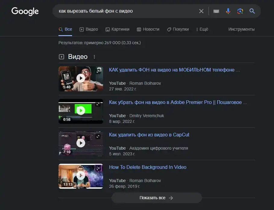Open the on-screen keyboard icon
Viewport: 274px width, 210px height.
[x=216, y=11]
